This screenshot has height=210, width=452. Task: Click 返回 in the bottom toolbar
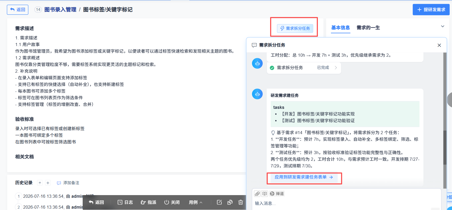click(96, 202)
